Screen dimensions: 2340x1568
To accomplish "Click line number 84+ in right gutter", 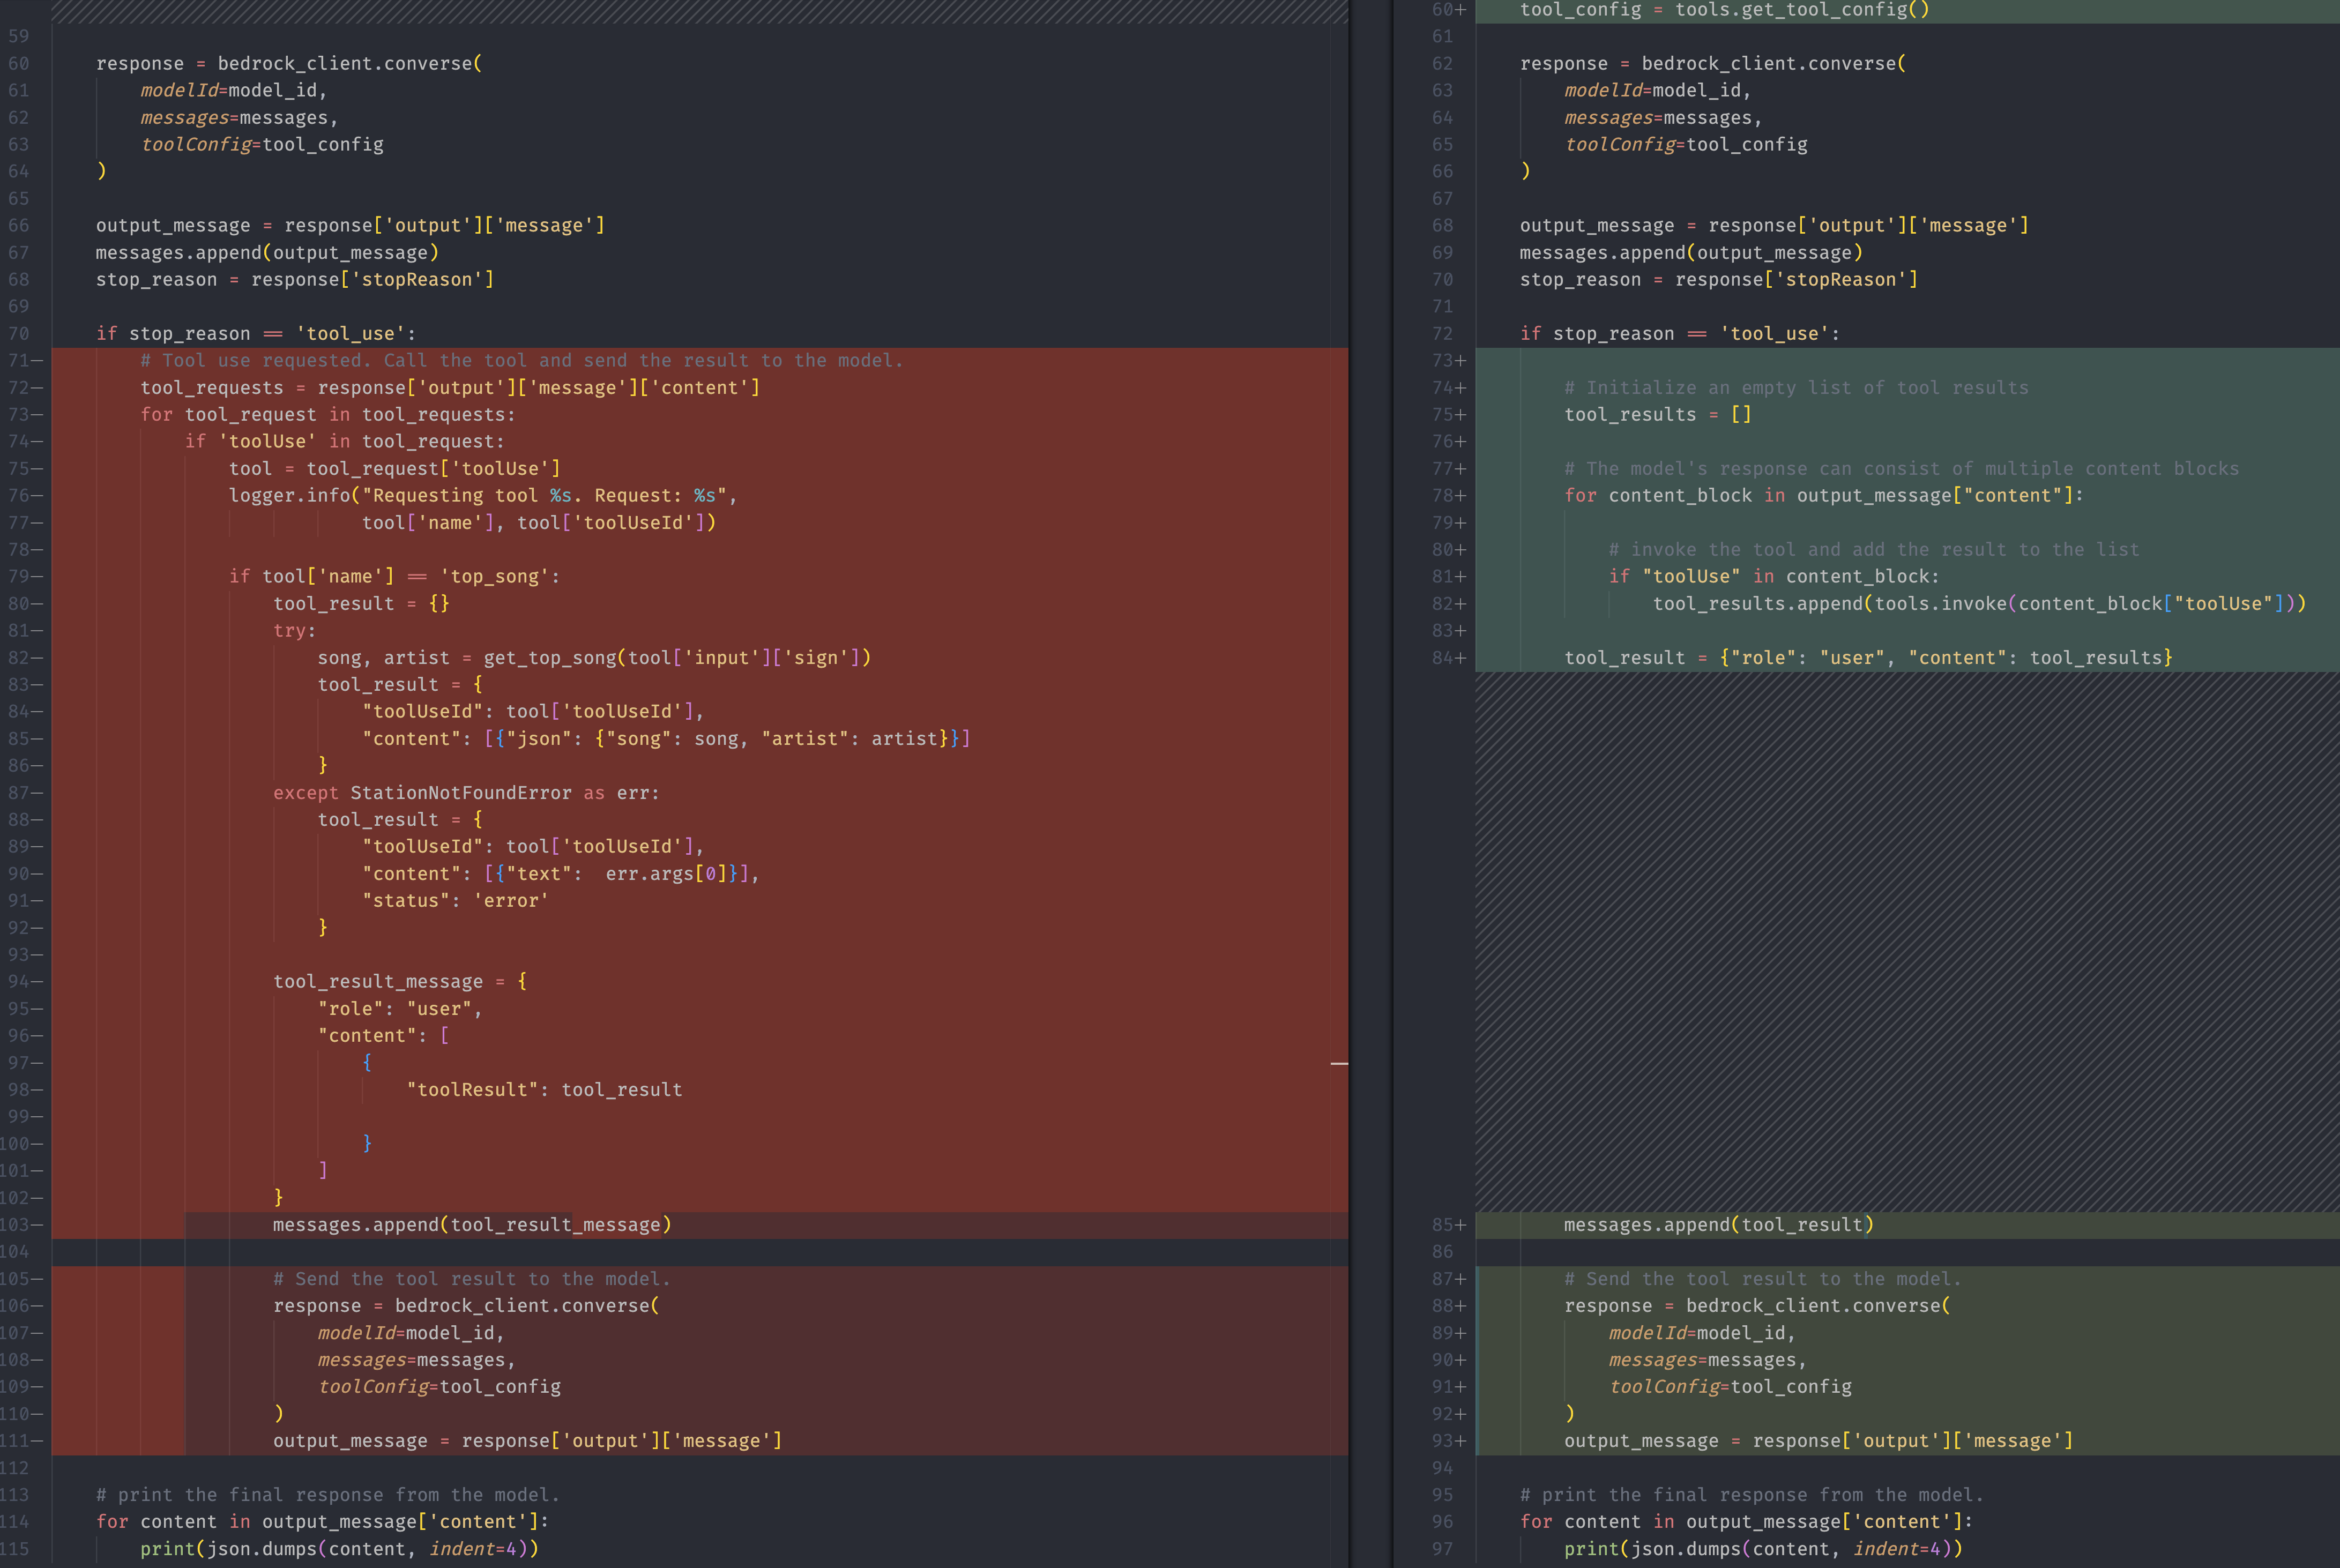I will pos(1449,658).
